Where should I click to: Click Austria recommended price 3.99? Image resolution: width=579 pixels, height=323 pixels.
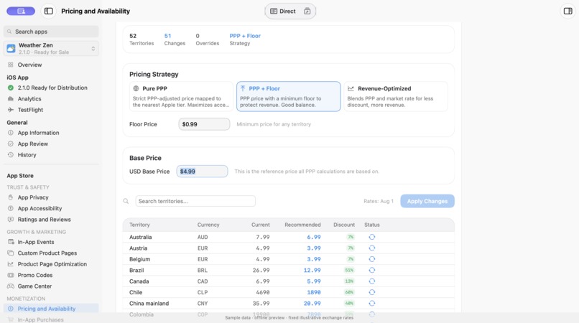pos(314,248)
